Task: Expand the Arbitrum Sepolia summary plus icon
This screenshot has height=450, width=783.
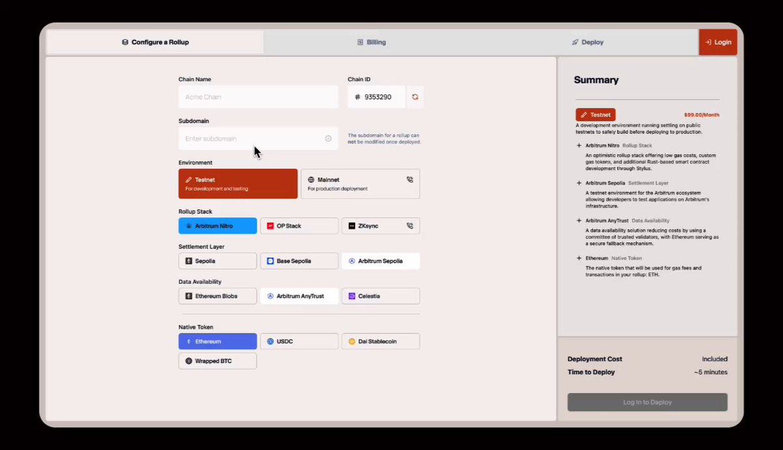Action: (x=579, y=184)
